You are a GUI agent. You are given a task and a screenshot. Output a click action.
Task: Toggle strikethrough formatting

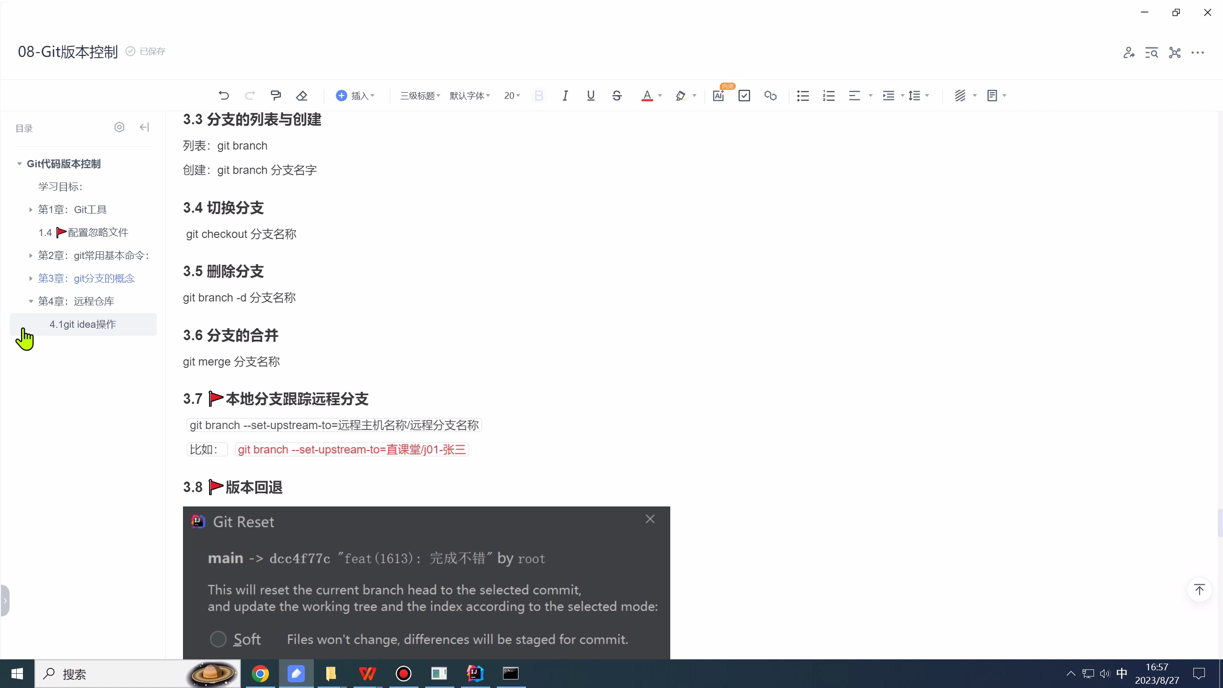tap(616, 96)
